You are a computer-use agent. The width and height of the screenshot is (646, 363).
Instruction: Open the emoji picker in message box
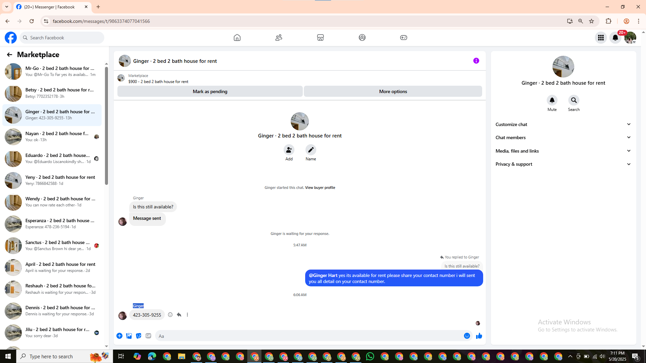(x=467, y=336)
